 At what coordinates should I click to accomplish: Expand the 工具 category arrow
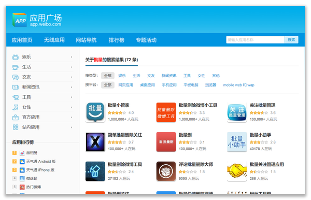72,97
